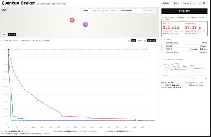Open the htop monitor widget
Image resolution: width=211 pixels, height=137 pixels.
tap(99, 10)
